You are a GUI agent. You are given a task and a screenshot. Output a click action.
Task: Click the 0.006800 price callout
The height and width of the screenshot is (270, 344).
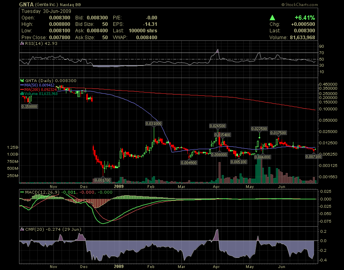pyautogui.click(x=263, y=157)
